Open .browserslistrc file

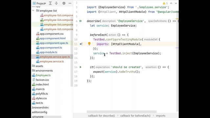40,108
